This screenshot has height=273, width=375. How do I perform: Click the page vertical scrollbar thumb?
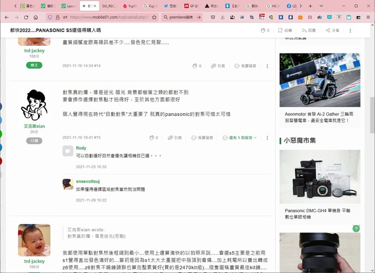tap(372, 115)
